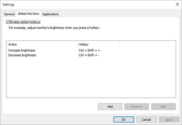Click the Ctrl + Shift + = hotkey cell
Screen dimensions: 182x125
coord(89,50)
